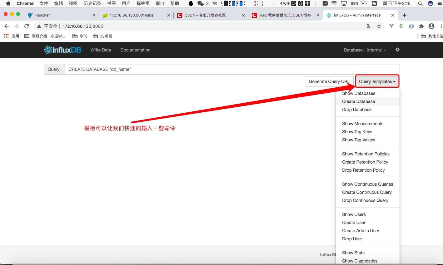
Task: Select Show Tag Keys template
Action: [x=368, y=132]
